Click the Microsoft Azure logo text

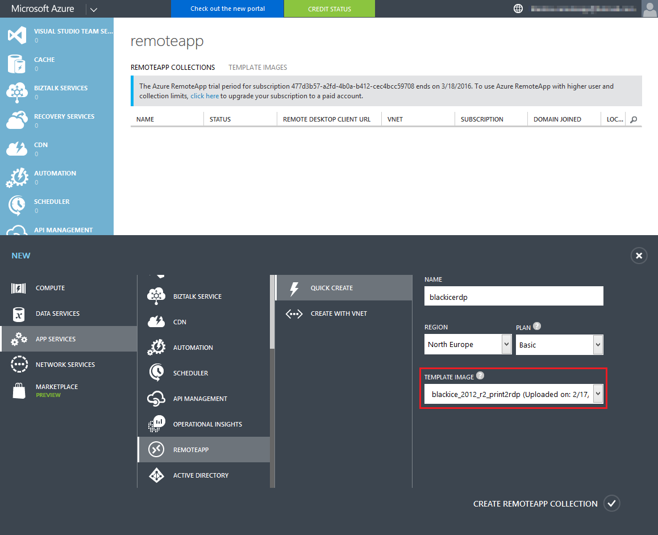[43, 9]
